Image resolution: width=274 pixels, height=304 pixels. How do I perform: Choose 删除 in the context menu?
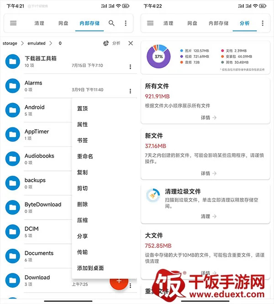(x=82, y=204)
